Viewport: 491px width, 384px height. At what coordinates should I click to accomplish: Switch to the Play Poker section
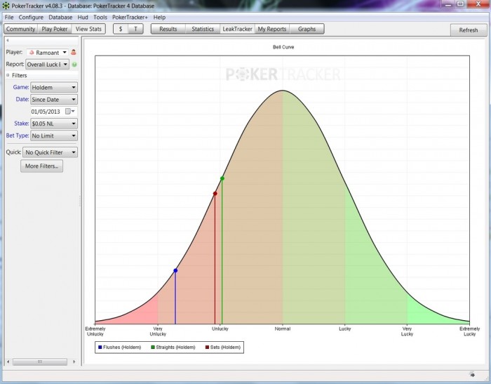pyautogui.click(x=55, y=29)
